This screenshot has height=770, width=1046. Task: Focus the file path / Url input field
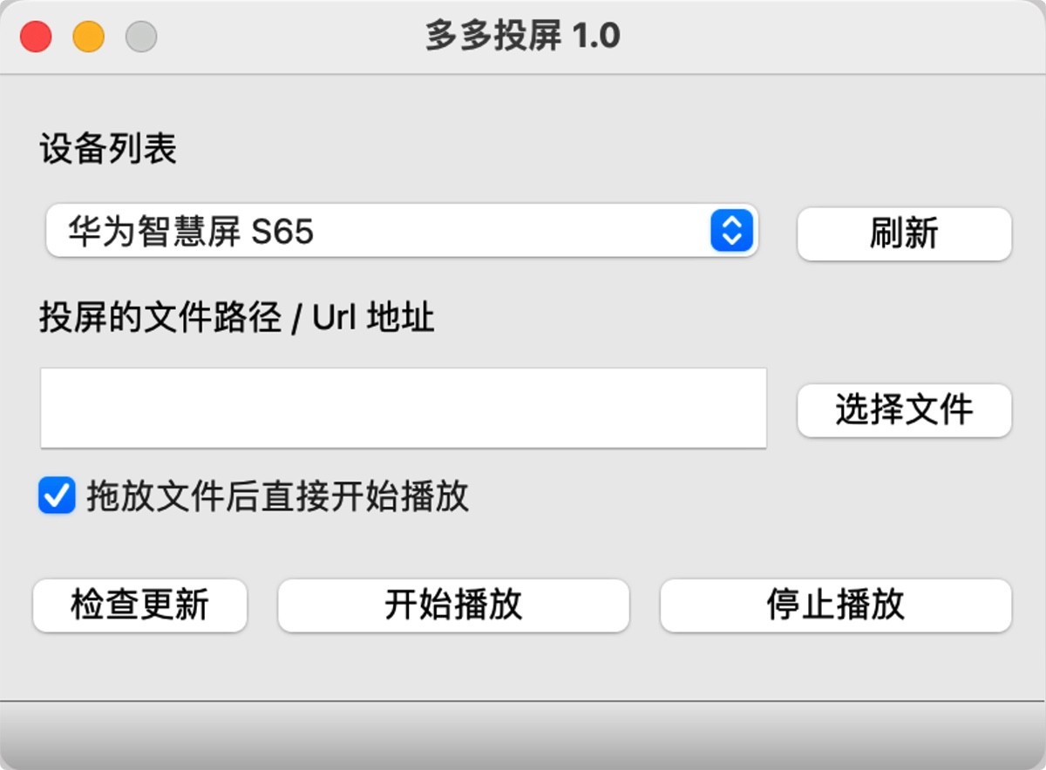[403, 409]
